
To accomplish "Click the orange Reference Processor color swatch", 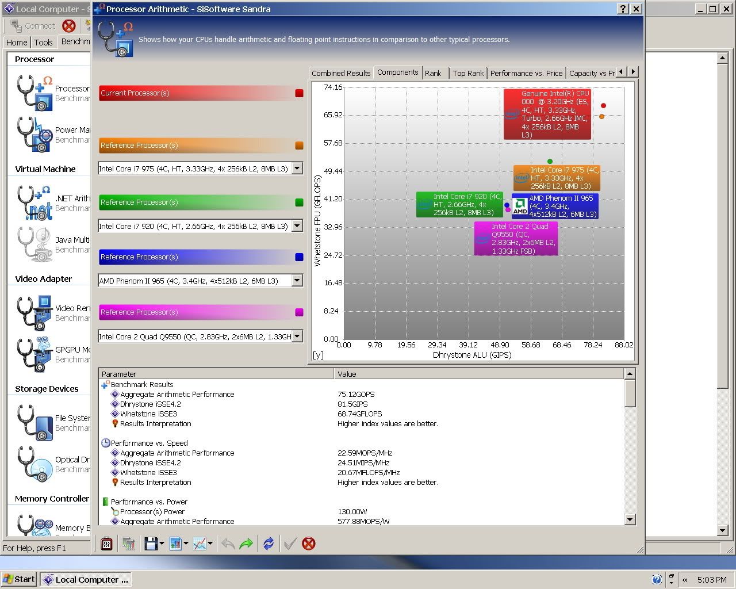I will pyautogui.click(x=299, y=146).
